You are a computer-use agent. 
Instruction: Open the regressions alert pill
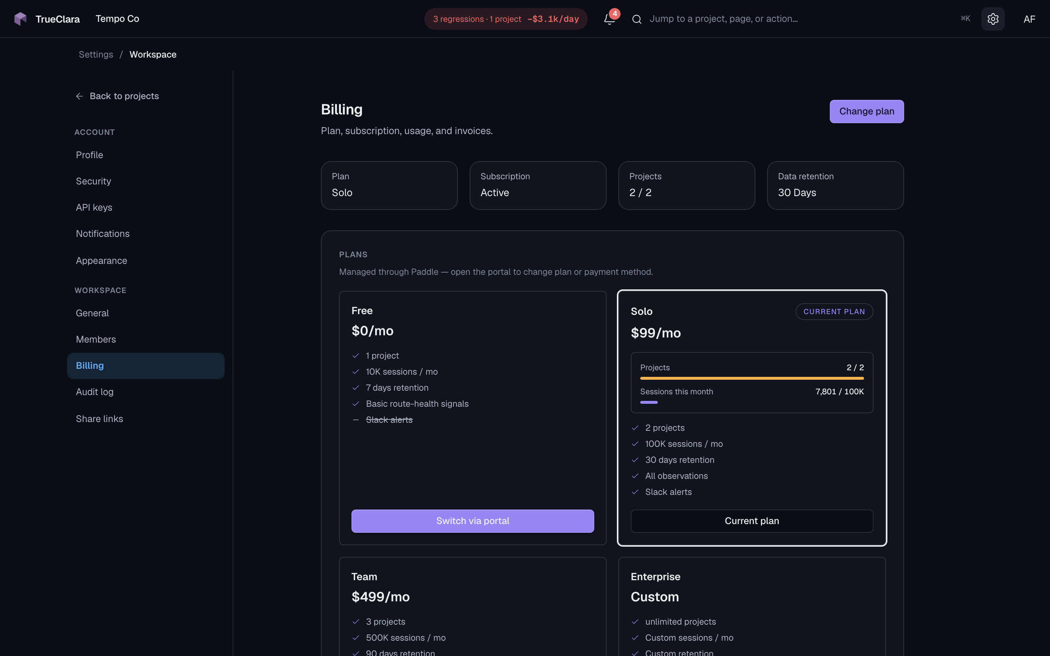click(x=506, y=19)
